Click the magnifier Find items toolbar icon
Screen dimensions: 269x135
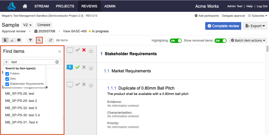click(x=39, y=40)
